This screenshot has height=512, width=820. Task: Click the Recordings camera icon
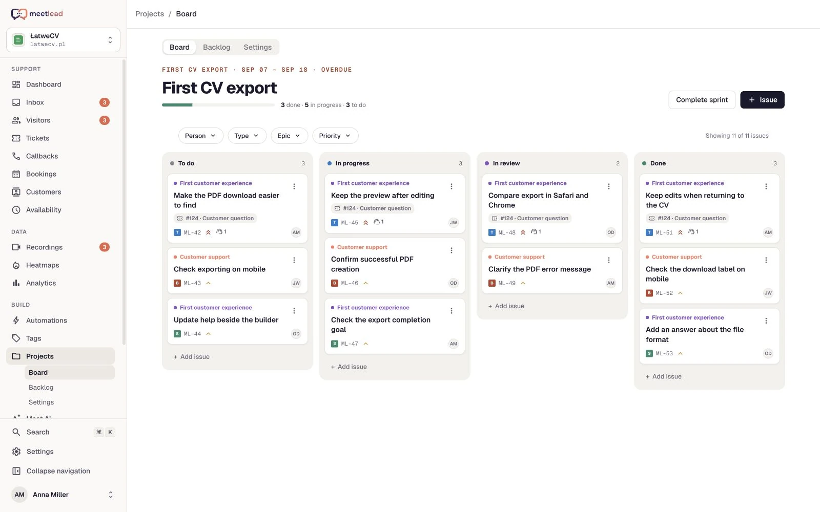pos(16,247)
